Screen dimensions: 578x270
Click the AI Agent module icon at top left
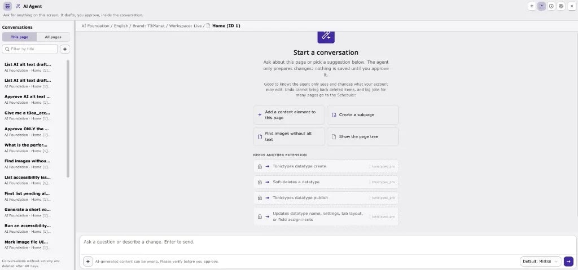point(8,6)
